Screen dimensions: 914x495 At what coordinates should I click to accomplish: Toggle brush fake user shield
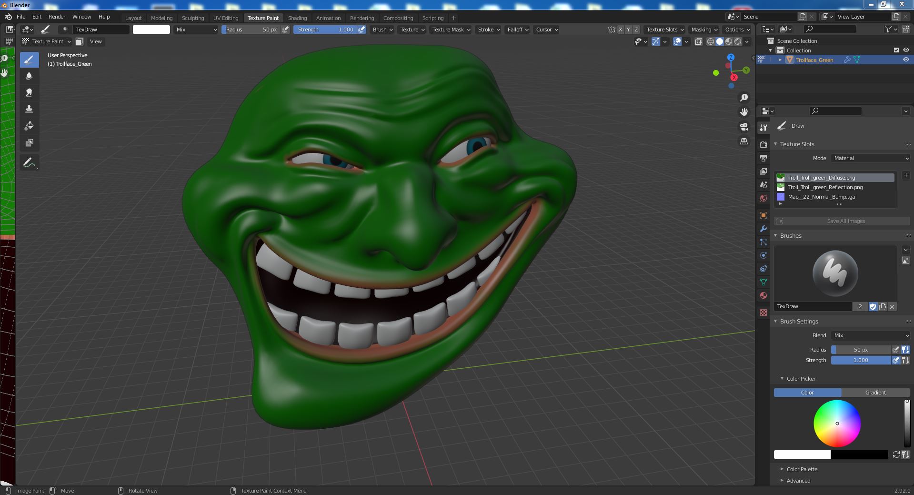coord(873,307)
